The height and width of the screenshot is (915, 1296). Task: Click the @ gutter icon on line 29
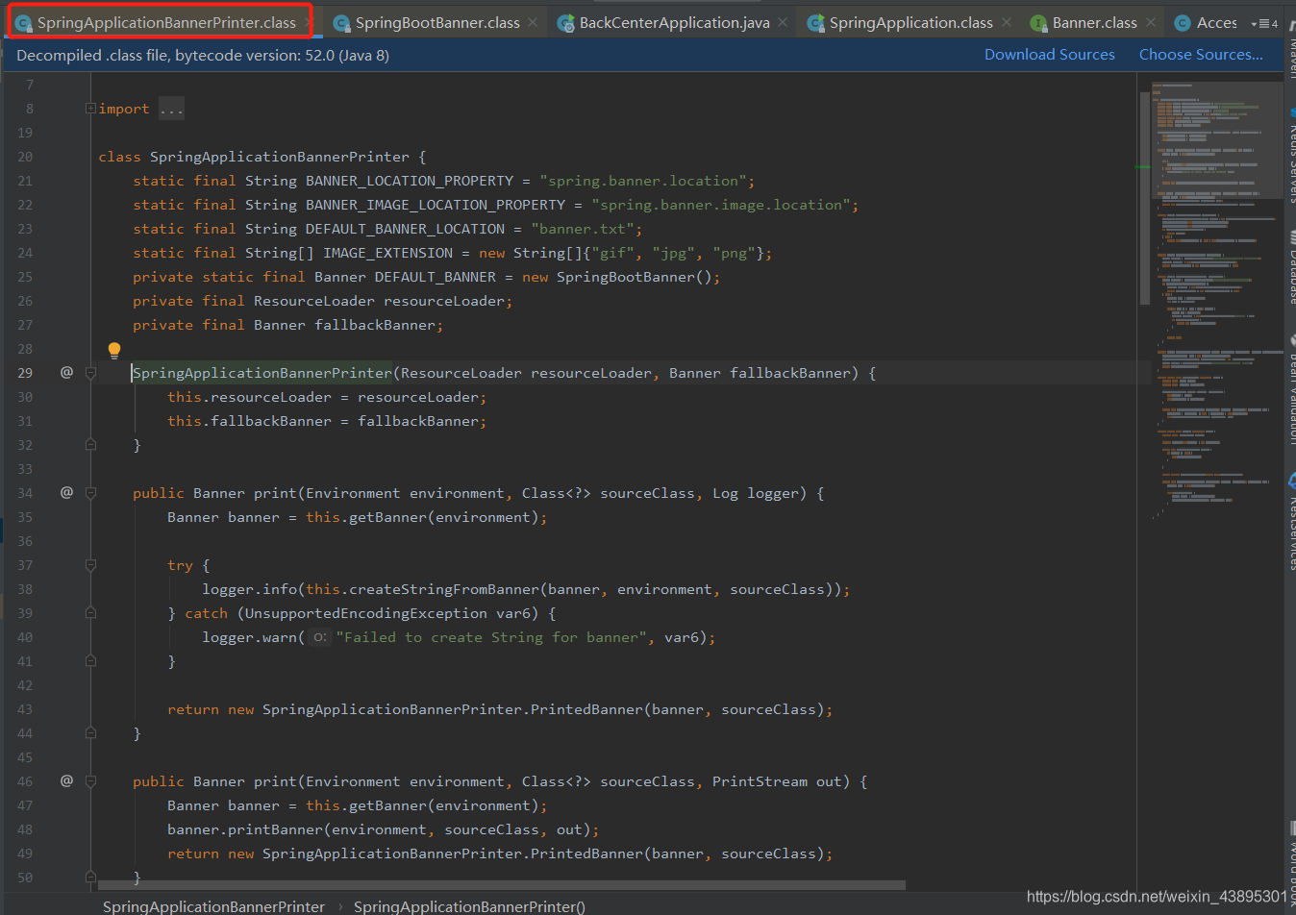click(66, 372)
